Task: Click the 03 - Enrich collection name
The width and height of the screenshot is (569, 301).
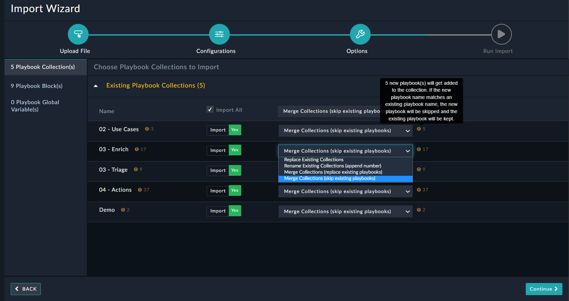Action: [114, 149]
